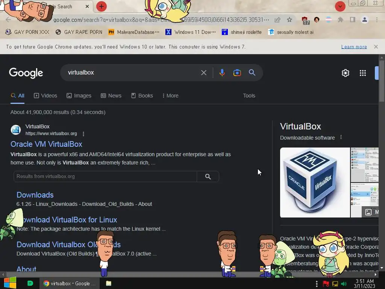Click the taskbar clock showing 3:51 AM
The width and height of the screenshot is (385, 289).
(x=365, y=283)
